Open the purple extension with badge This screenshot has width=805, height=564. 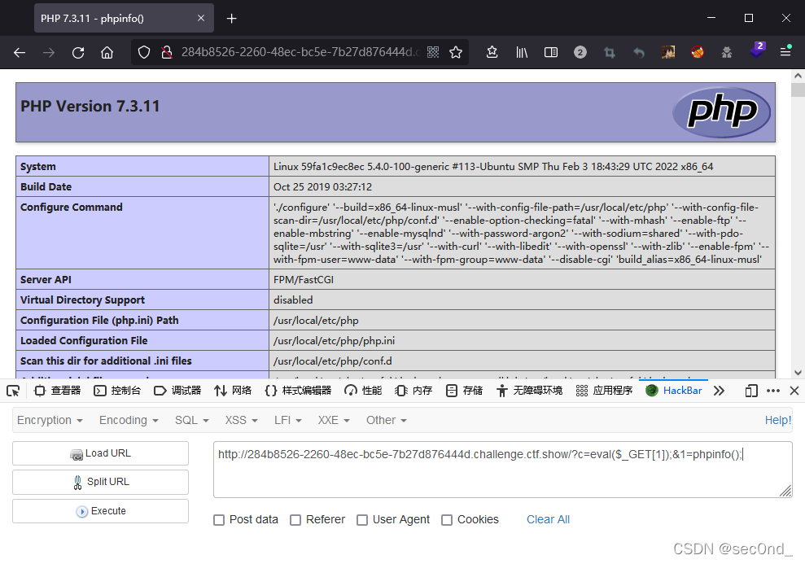pos(757,50)
